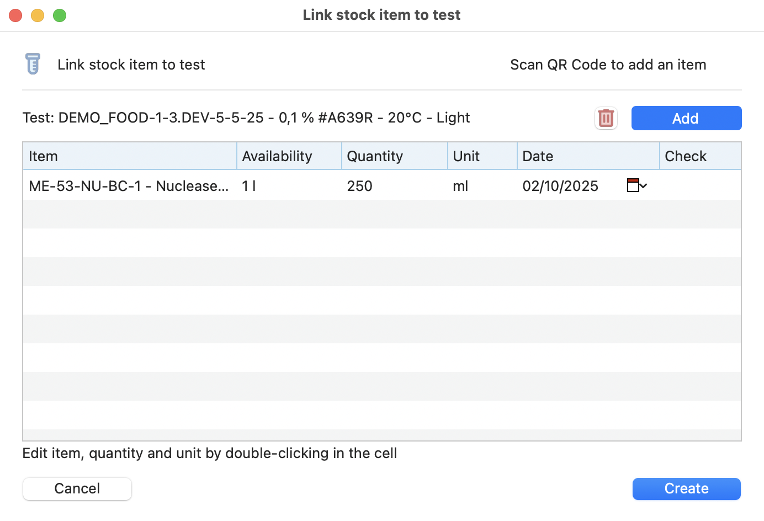764x521 pixels.
Task: Click the test tube icon
Action: [x=33, y=64]
